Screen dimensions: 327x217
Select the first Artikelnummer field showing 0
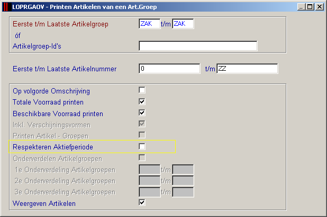coord(169,69)
